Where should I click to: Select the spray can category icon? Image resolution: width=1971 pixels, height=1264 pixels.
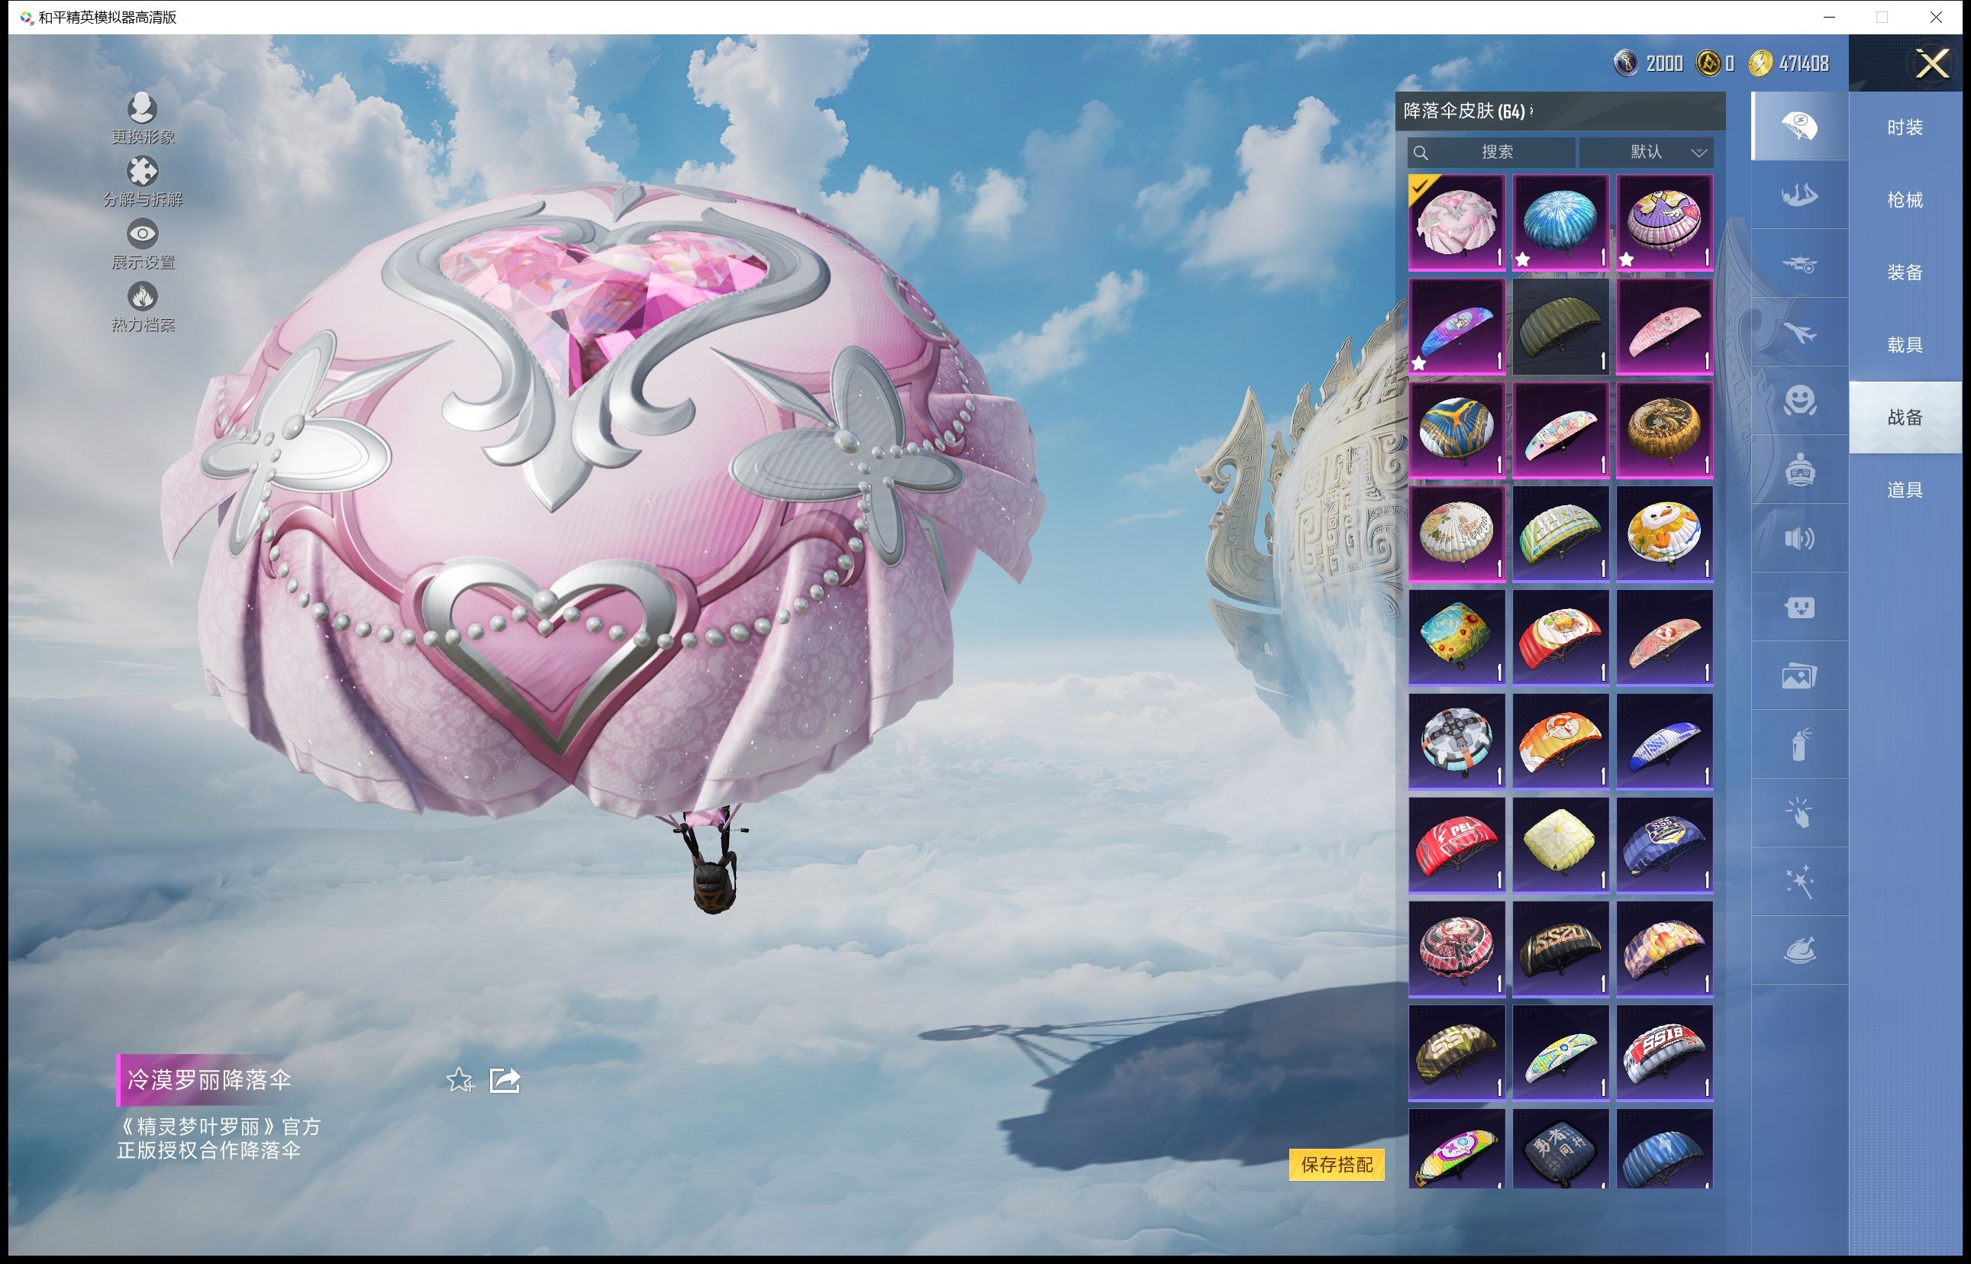tap(1798, 745)
